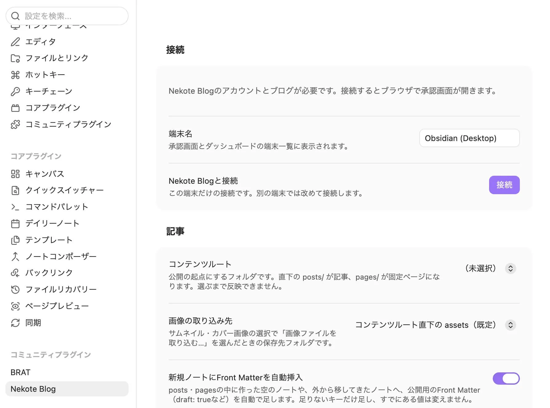Open バックリンク plugin settings
The image size is (550, 408).
click(x=67, y=273)
